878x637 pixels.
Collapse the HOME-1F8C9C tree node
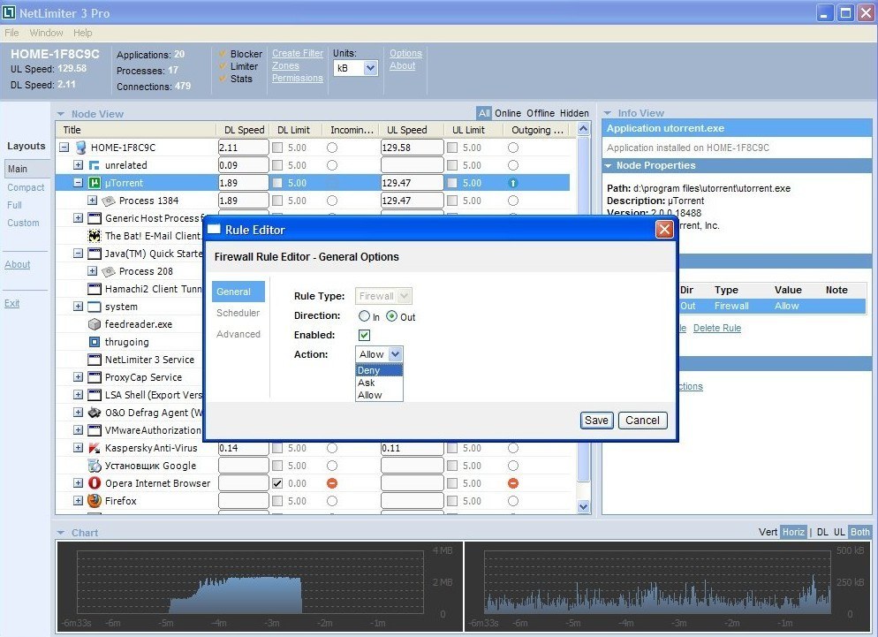coord(64,148)
